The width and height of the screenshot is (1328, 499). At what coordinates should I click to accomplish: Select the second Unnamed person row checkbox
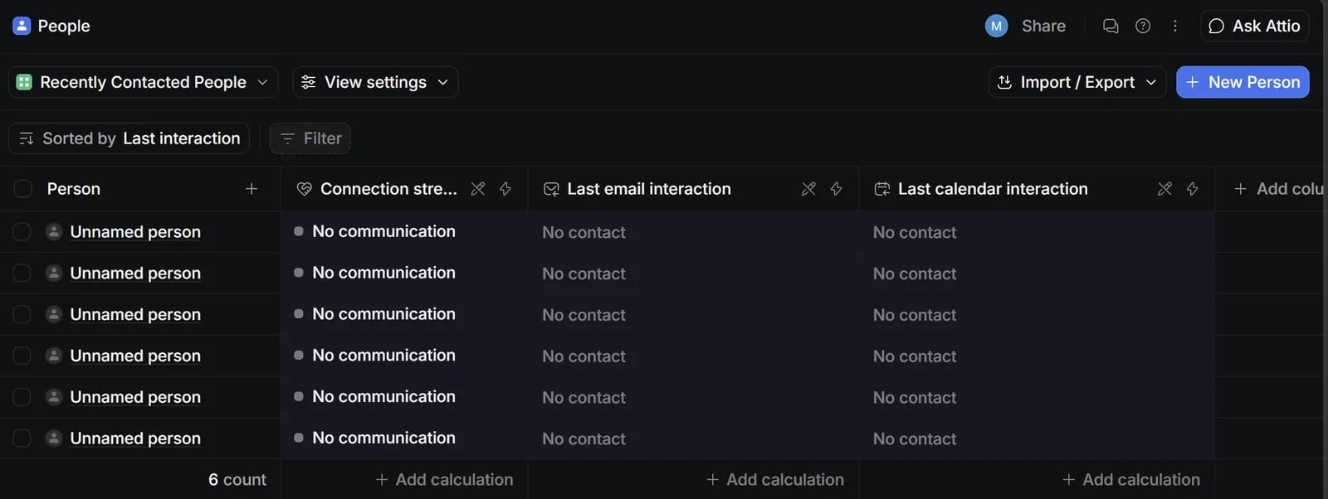(x=22, y=273)
